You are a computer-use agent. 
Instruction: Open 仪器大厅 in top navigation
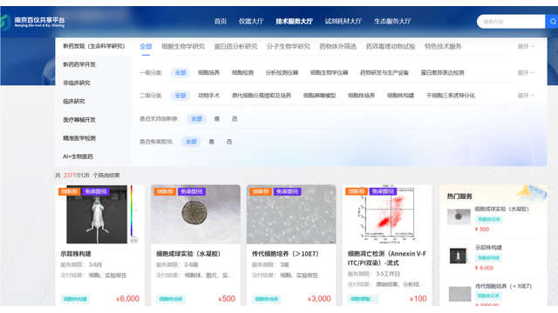pos(251,21)
